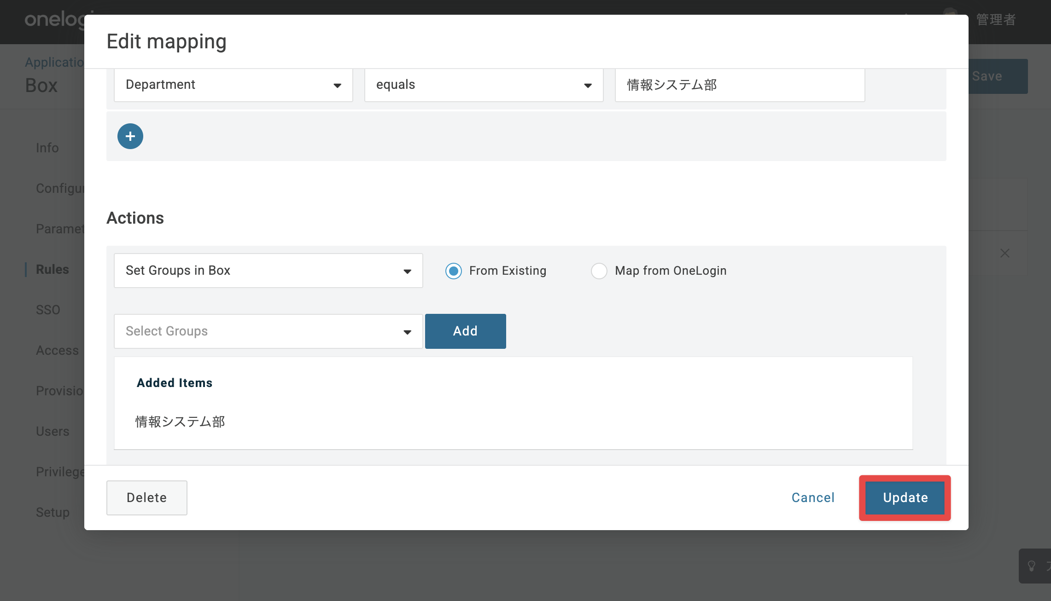Open the Set Groups in Box dropdown

pyautogui.click(x=269, y=271)
